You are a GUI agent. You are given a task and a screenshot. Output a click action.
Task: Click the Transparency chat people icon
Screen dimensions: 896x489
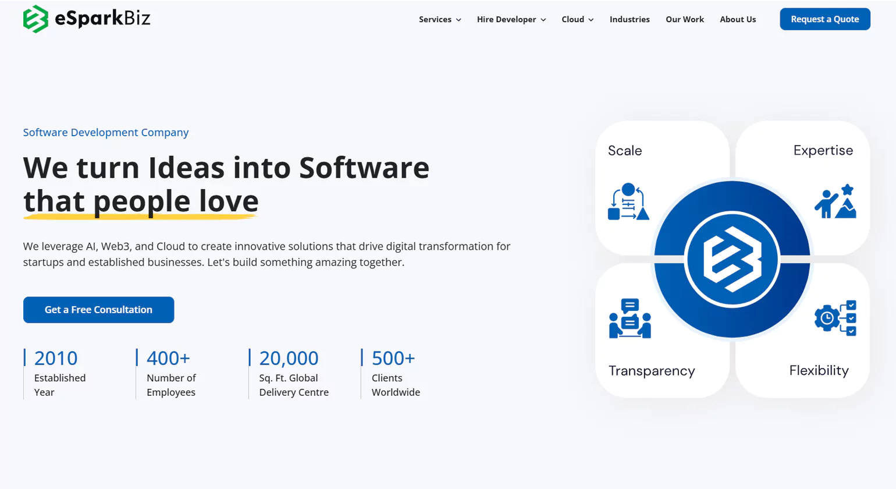click(630, 318)
